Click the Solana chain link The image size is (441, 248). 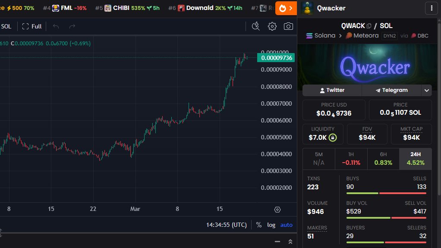tap(321, 36)
